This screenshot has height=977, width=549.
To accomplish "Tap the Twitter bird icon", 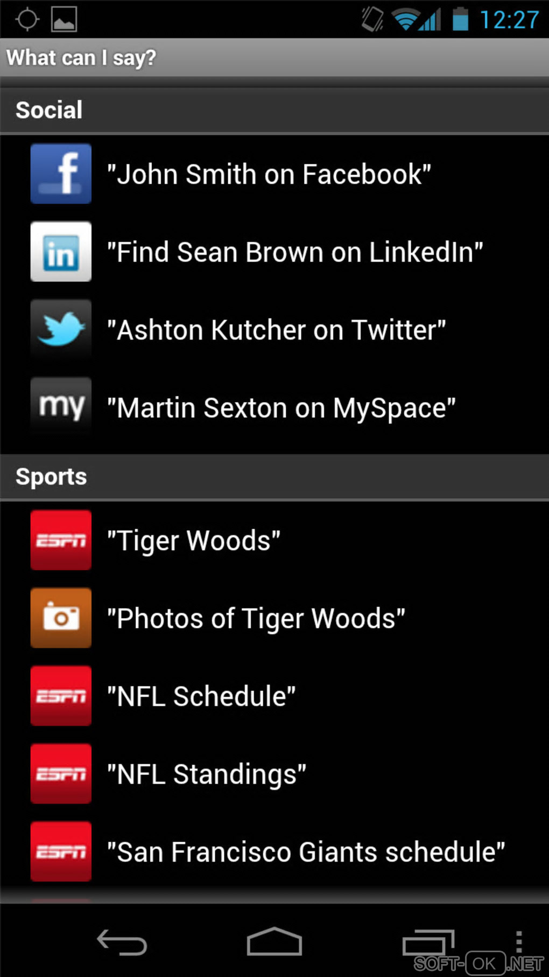I will (61, 329).
